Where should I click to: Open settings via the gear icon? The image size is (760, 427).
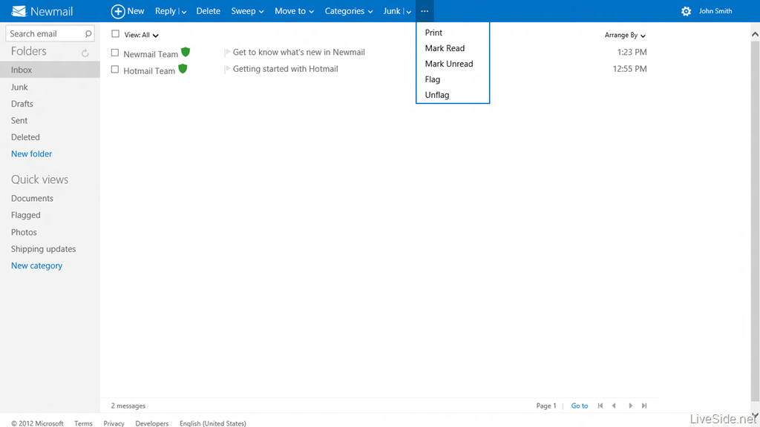click(686, 11)
